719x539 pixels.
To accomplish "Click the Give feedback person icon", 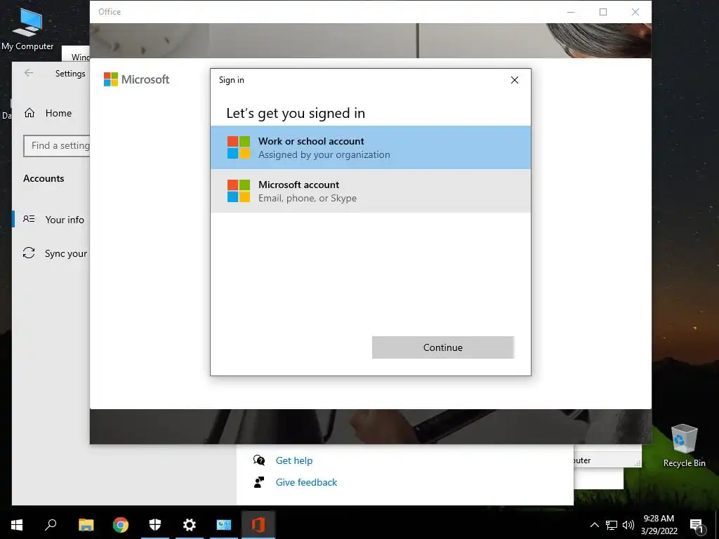I will tap(259, 482).
